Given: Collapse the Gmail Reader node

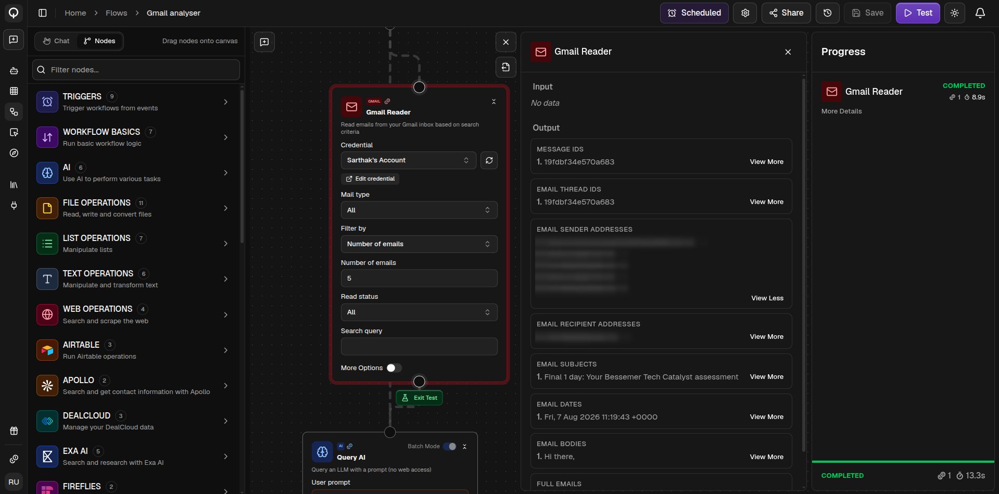Looking at the screenshot, I should (x=494, y=102).
